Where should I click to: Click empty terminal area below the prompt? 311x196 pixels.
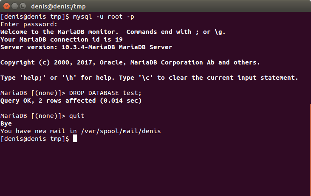point(155,170)
